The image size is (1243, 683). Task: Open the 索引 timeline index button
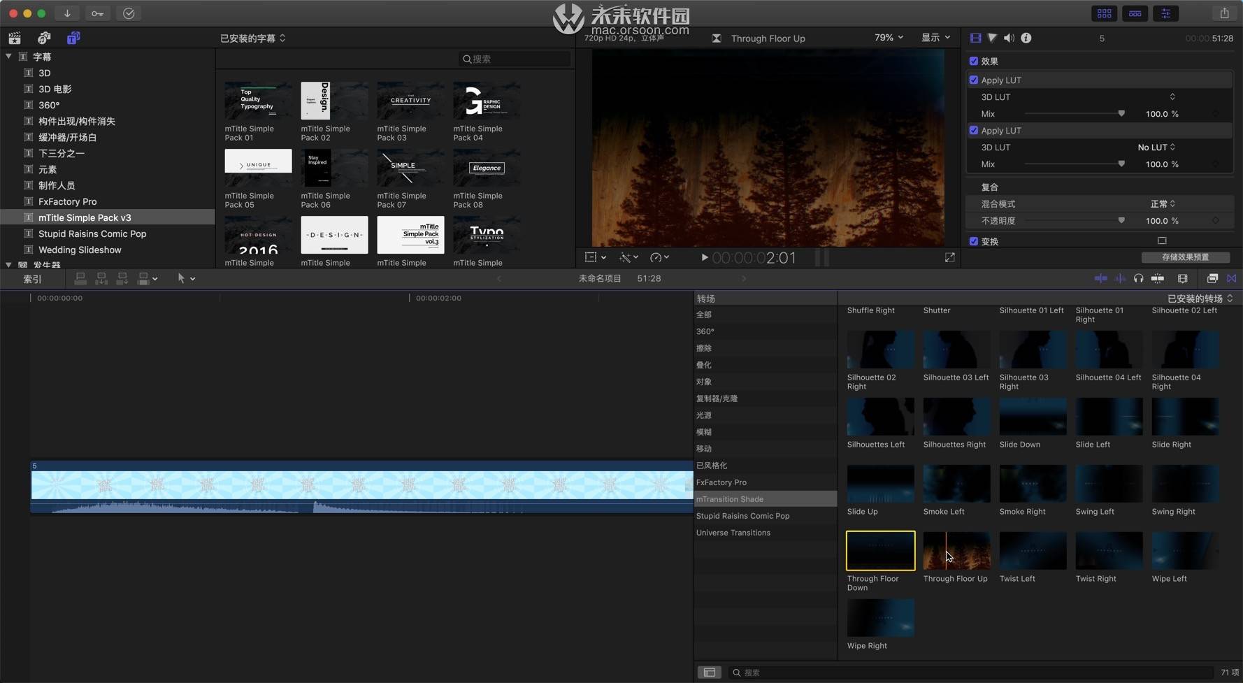click(x=32, y=278)
